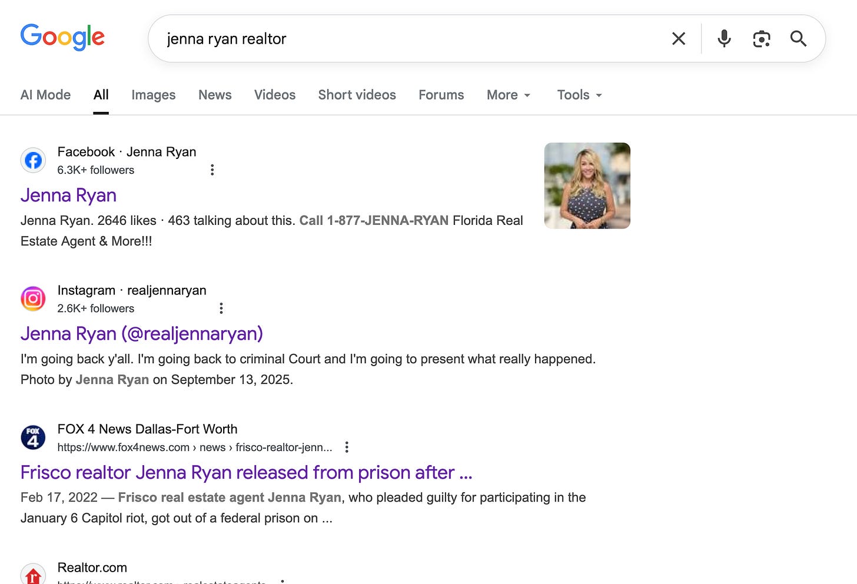This screenshot has height=584, width=857.
Task: Open Frisco realtor Jenna Ryan released link
Action: pos(247,473)
